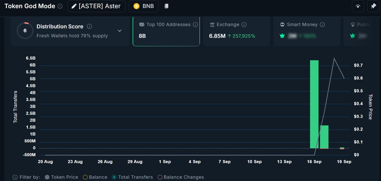This screenshot has width=381, height=181.
Task: Click the edit pencil icon beside [ASTER] Aster
Action: coord(74,6)
